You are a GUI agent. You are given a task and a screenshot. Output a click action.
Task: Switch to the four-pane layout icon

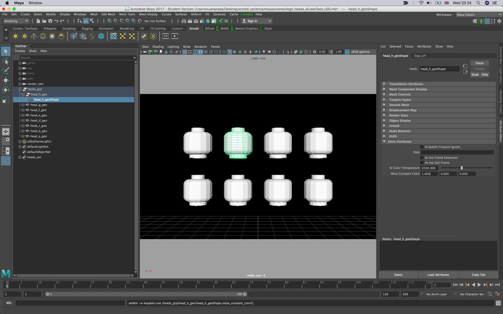click(x=6, y=141)
